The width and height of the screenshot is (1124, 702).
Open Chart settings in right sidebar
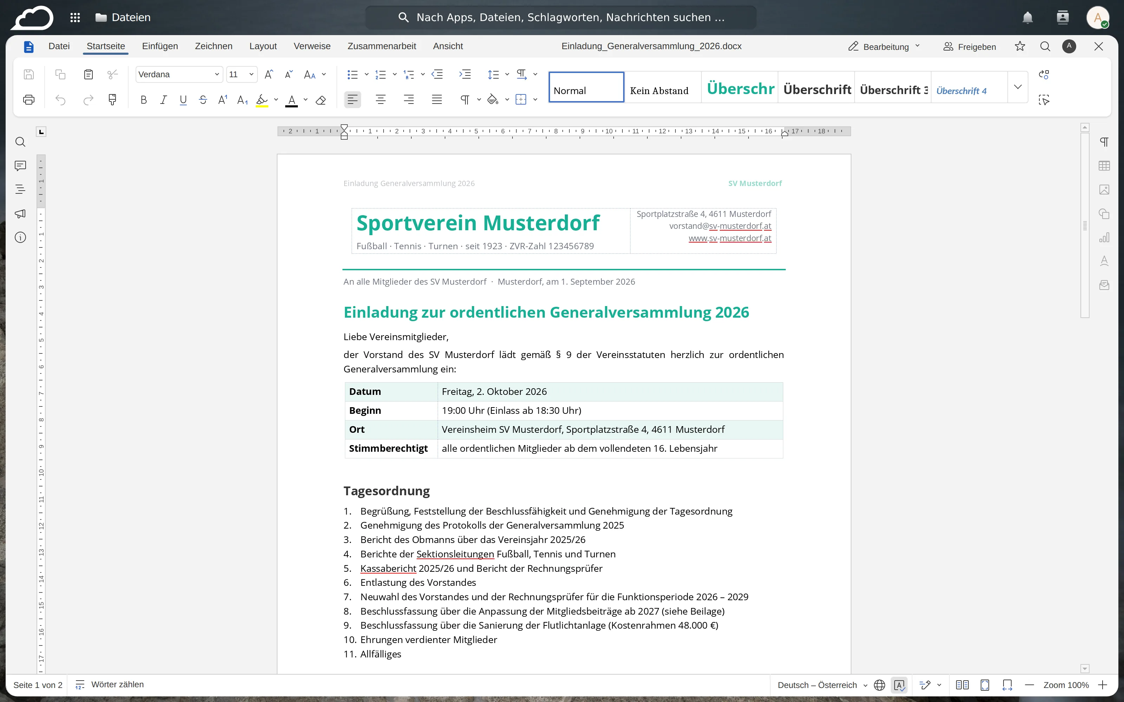click(1104, 237)
